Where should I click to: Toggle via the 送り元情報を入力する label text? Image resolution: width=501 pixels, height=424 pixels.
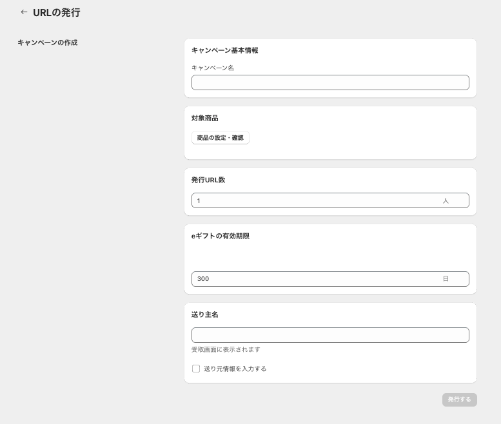[235, 369]
